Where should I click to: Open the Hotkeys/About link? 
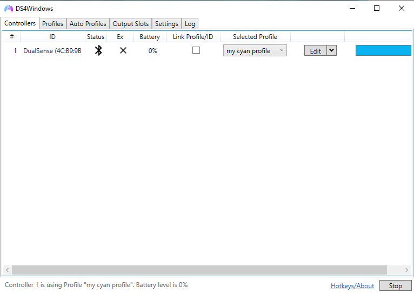[x=352, y=286]
